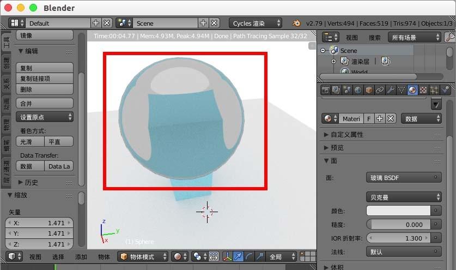Add a new screen layout with plus
Screen dimensions: 456x270
click(x=96, y=23)
